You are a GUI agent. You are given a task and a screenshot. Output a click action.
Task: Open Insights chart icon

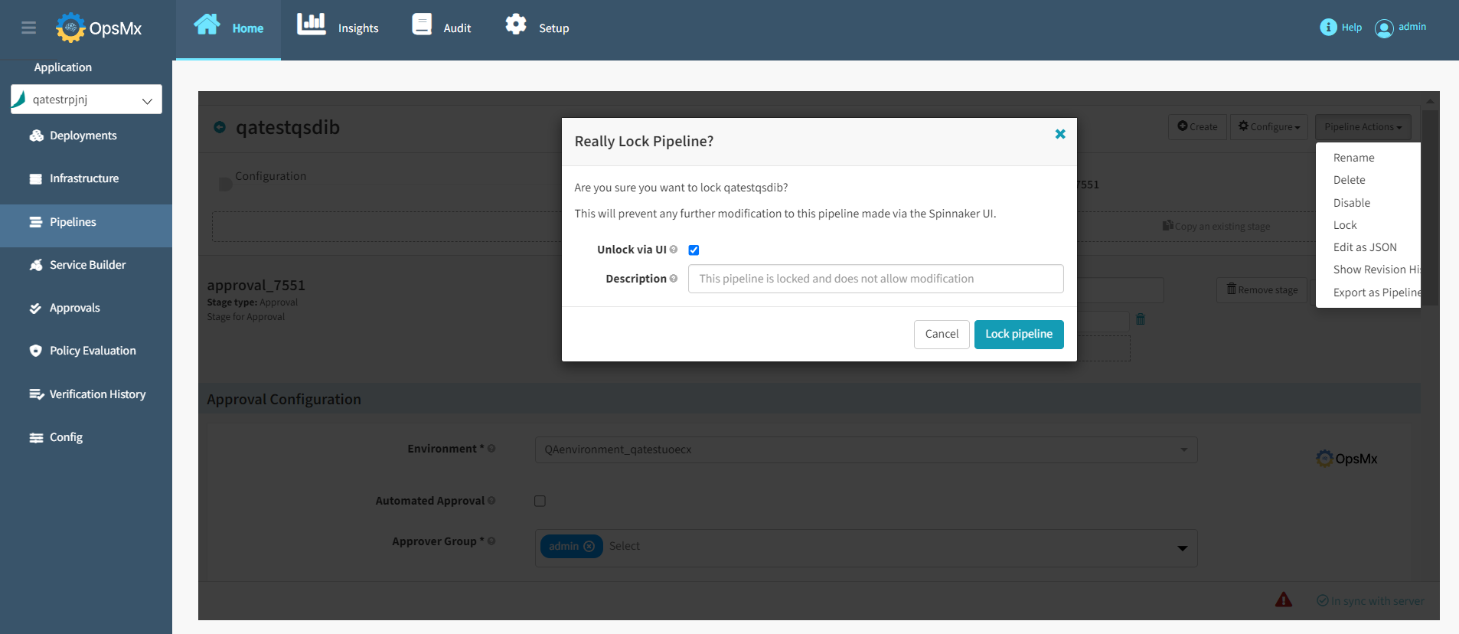click(x=311, y=25)
